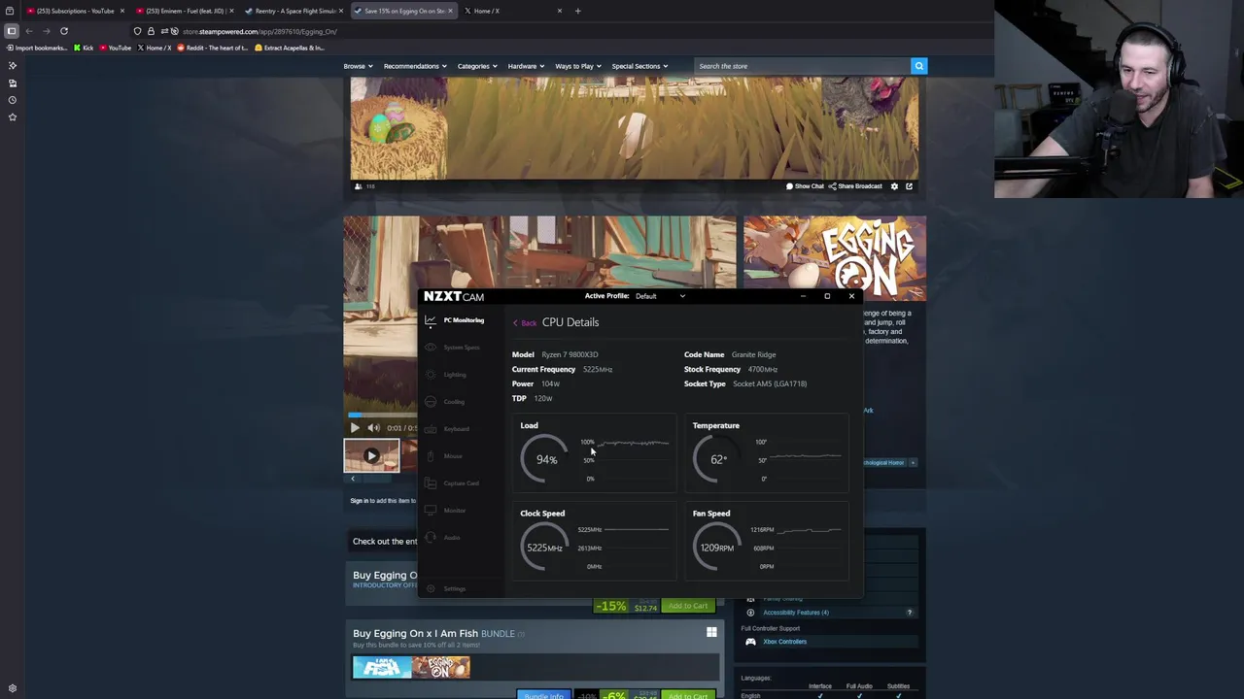The height and width of the screenshot is (699, 1244).
Task: Open broadcast settings gear icon
Action: [894, 186]
